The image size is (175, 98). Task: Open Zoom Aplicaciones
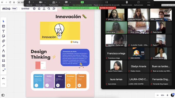point(138,3)
